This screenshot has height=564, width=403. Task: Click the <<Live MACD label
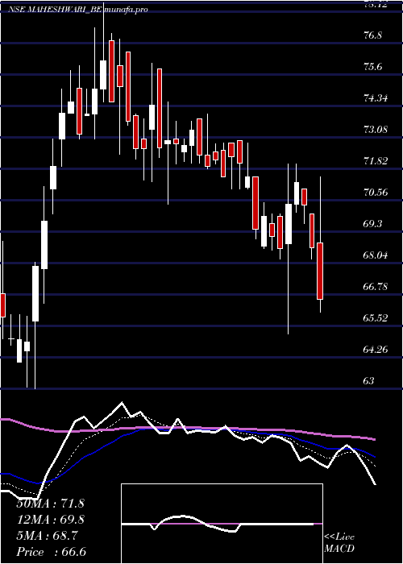pos(339,542)
